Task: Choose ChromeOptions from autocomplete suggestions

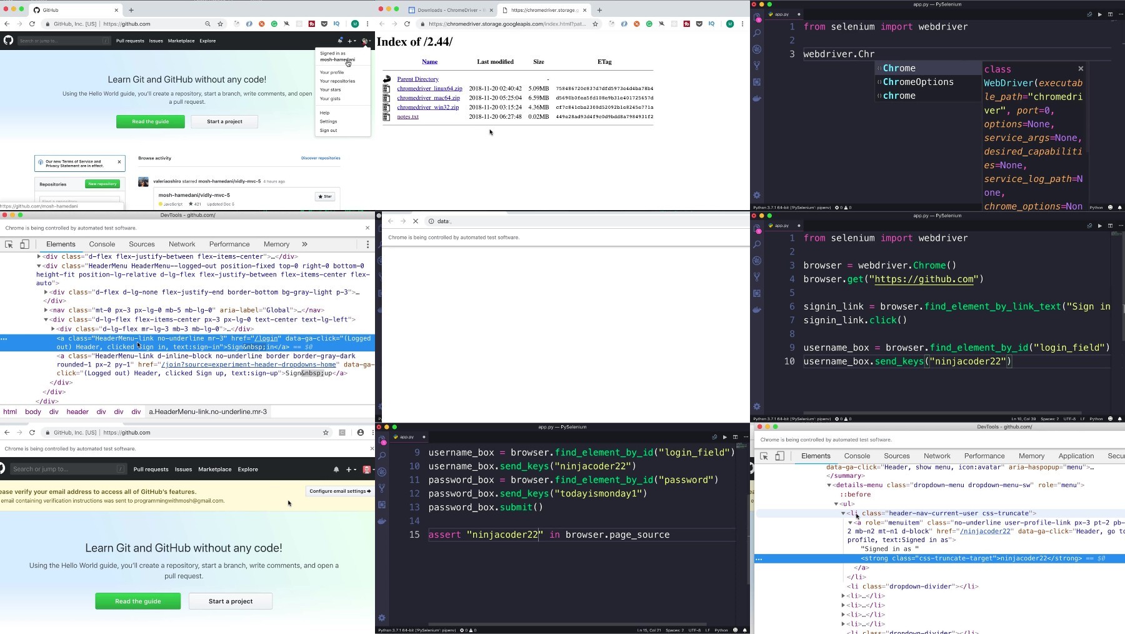Action: point(918,82)
